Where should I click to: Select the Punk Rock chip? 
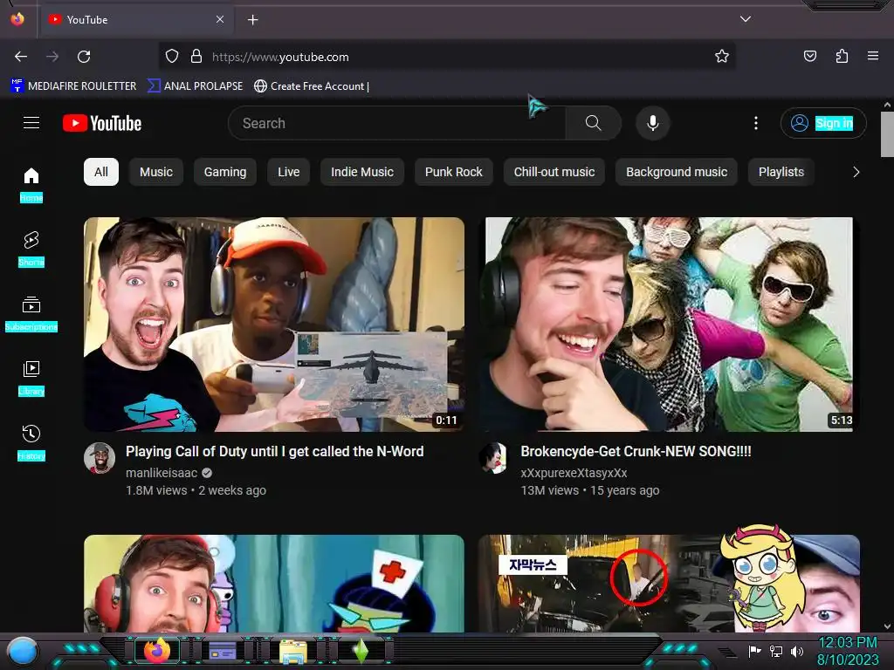pyautogui.click(x=454, y=172)
